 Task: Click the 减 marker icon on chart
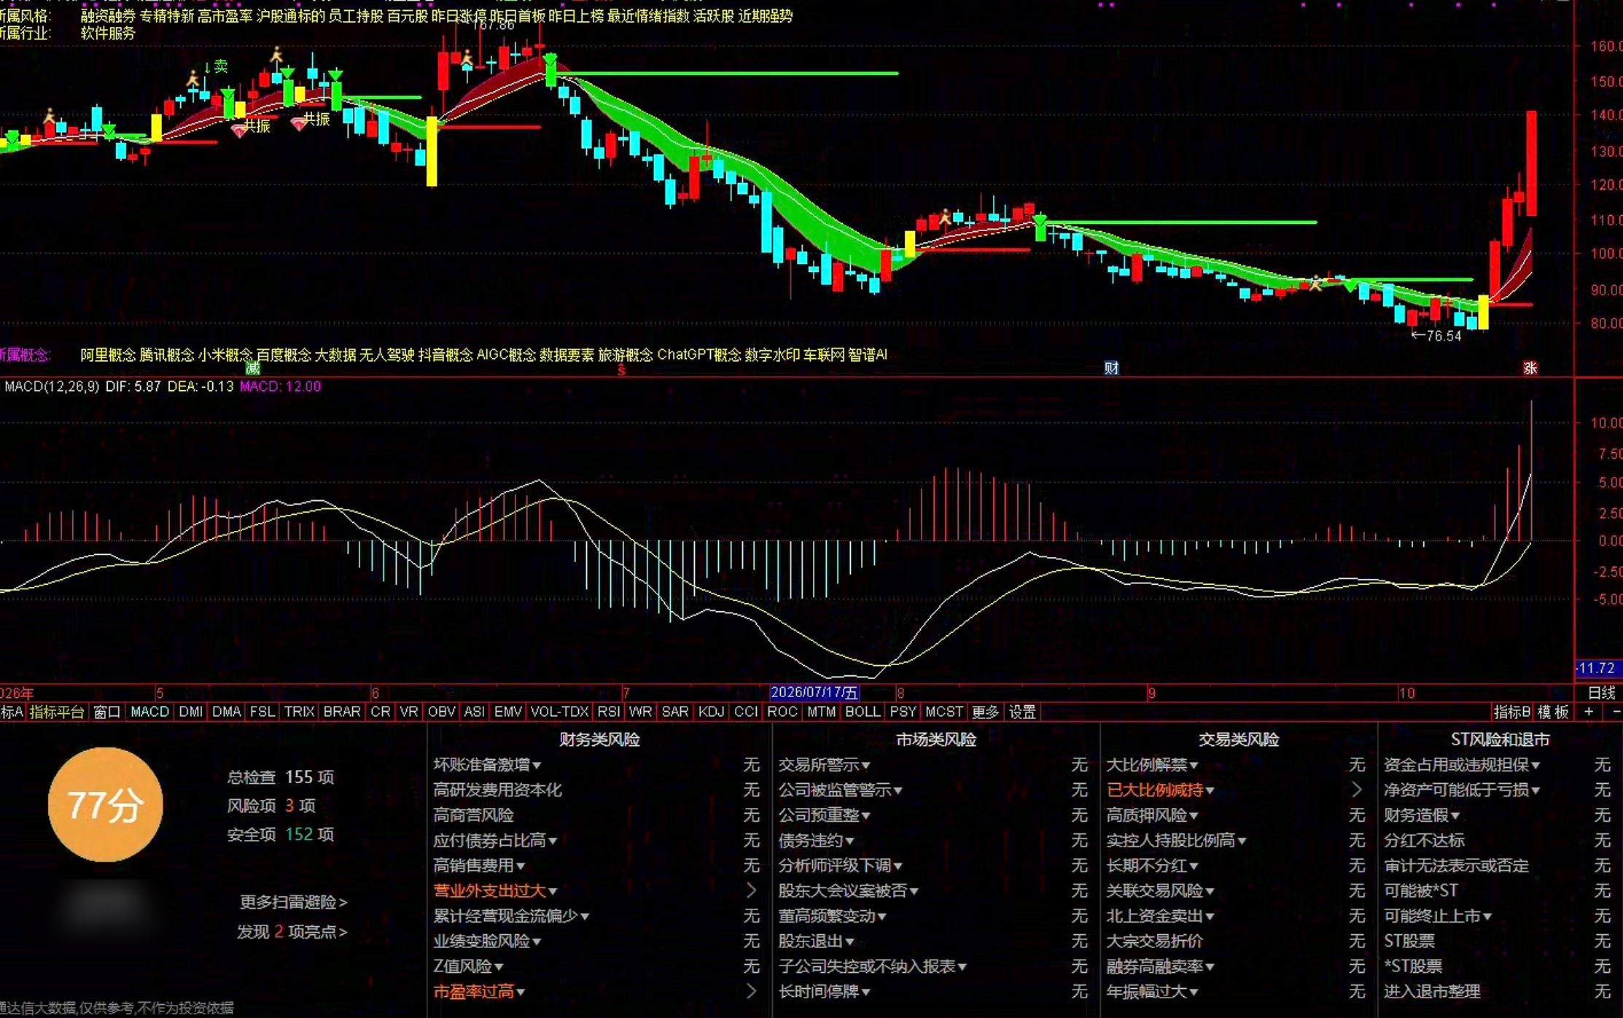pos(252,368)
